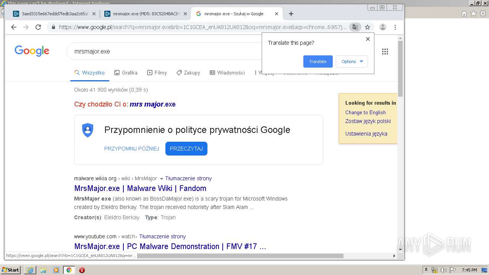Click the Chrome taskbar button
This screenshot has height=275, width=489.
click(x=69, y=270)
